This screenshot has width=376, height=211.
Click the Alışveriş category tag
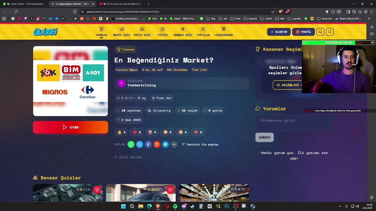pyautogui.click(x=159, y=110)
